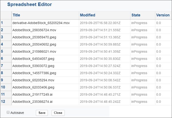Click inProgress state for AdobeStock_205040652.jpeg
172x118 pixels.
click(143, 44)
